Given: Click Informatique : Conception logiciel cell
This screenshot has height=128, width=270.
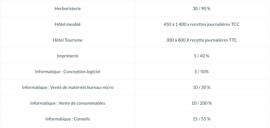Looking at the screenshot, I should tap(68, 72).
